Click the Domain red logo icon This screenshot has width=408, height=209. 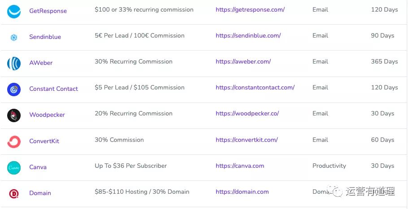point(14,194)
